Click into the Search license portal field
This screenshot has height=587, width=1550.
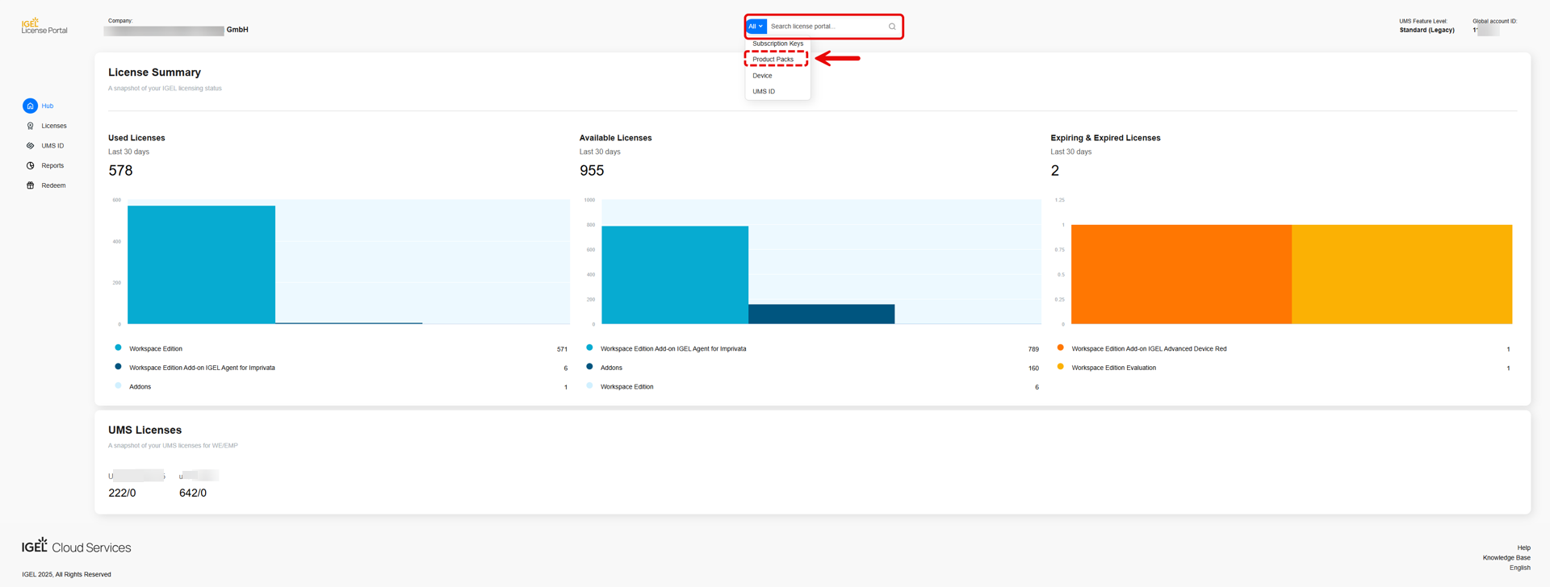coord(825,27)
